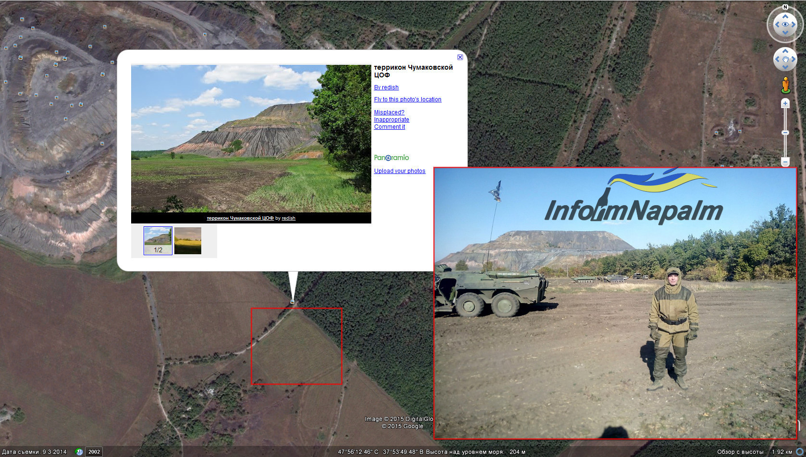Click the zoom slider handle
Viewport: 806px width, 457px height.
coord(785,133)
